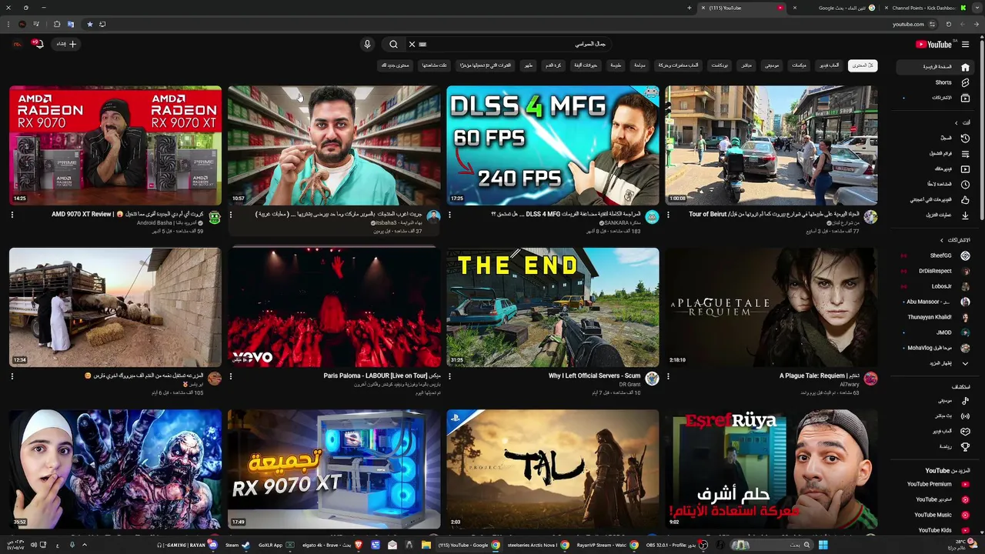Click the magnifier search button

(393, 45)
